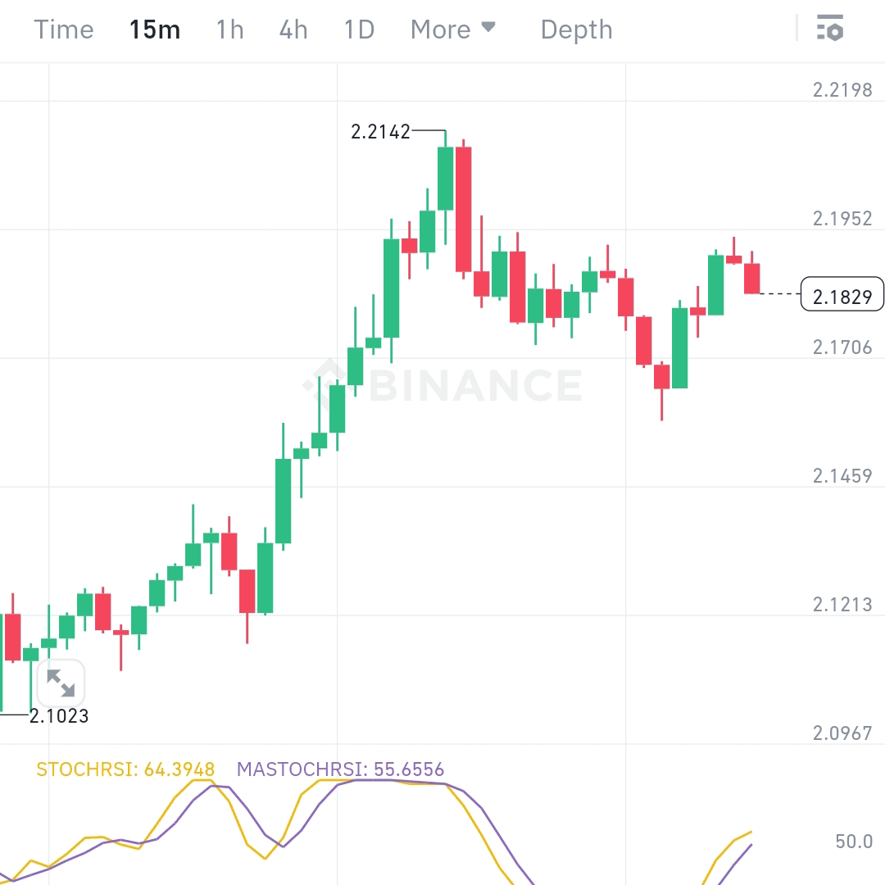Click the 2.1829 current price tag

click(x=842, y=294)
